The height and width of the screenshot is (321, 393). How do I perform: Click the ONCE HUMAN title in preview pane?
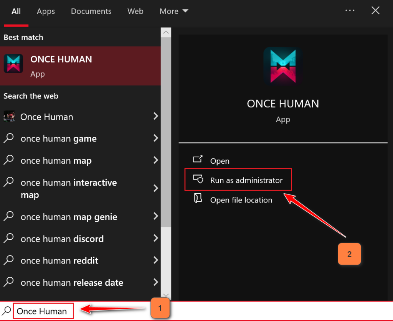point(283,104)
